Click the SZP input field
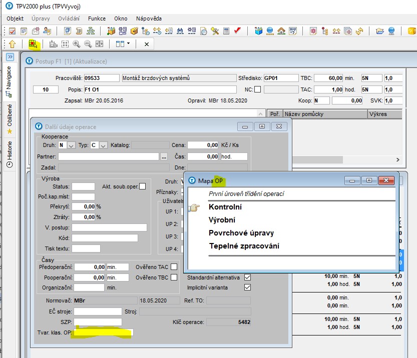This screenshot has width=417, height=358. coord(98,322)
